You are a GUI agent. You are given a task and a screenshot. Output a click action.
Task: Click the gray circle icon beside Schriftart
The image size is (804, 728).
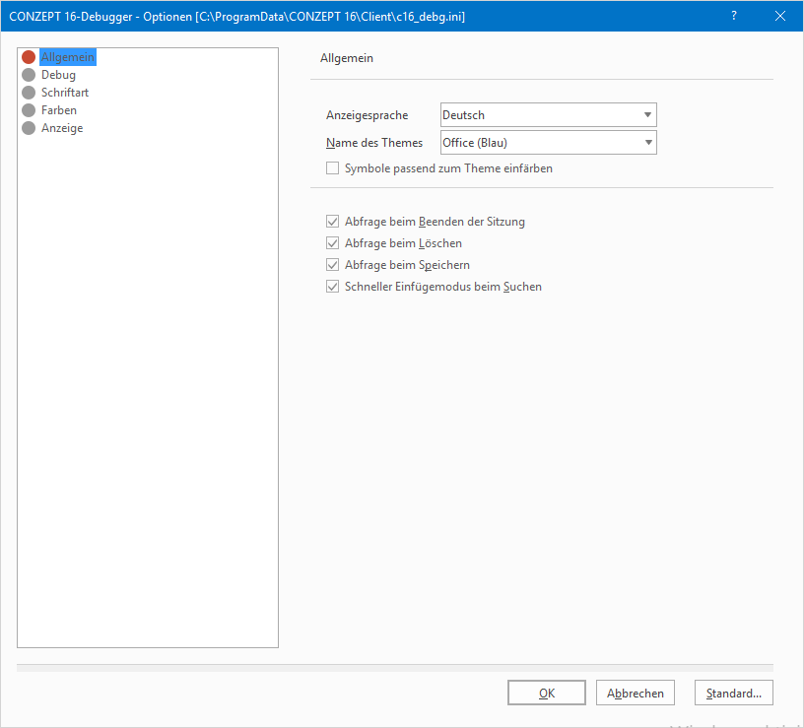(29, 93)
